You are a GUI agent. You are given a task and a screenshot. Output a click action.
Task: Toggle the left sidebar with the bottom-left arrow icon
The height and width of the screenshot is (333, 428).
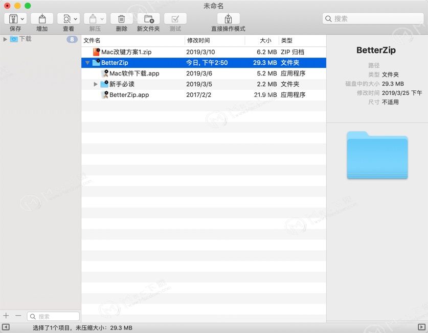(6, 327)
